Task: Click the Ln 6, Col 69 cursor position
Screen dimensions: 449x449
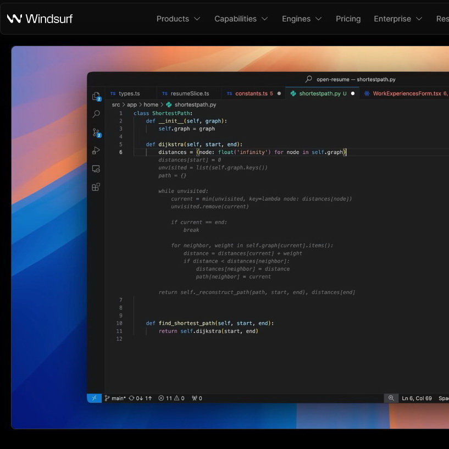Action: click(417, 398)
